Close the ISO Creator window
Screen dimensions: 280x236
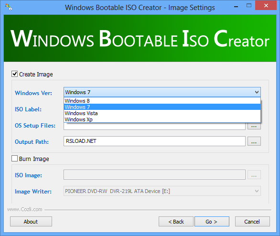(266, 6)
